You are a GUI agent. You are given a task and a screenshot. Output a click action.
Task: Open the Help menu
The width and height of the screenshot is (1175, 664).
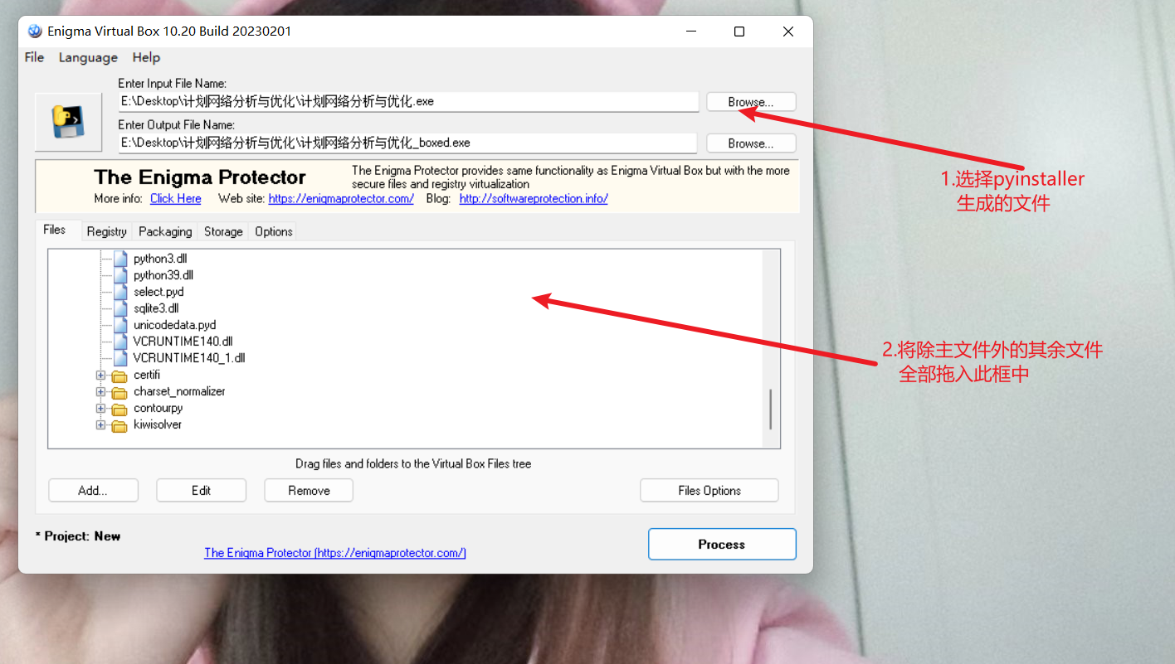(146, 57)
